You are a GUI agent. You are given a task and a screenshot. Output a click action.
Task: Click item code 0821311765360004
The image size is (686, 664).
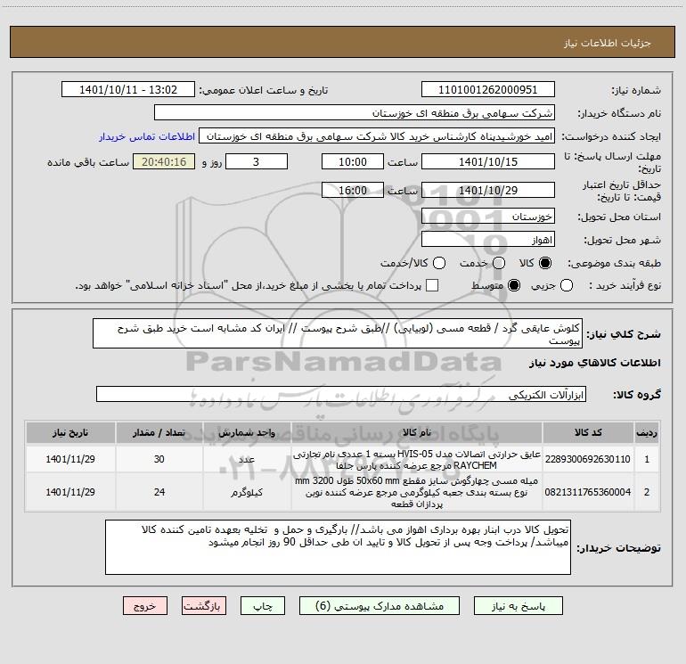tap(588, 492)
